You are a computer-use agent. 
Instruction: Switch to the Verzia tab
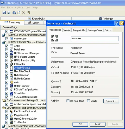tap(67, 30)
